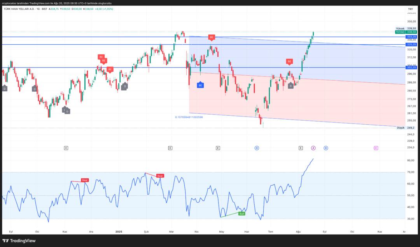Click the 280,50 price scale value

[x=411, y=91]
